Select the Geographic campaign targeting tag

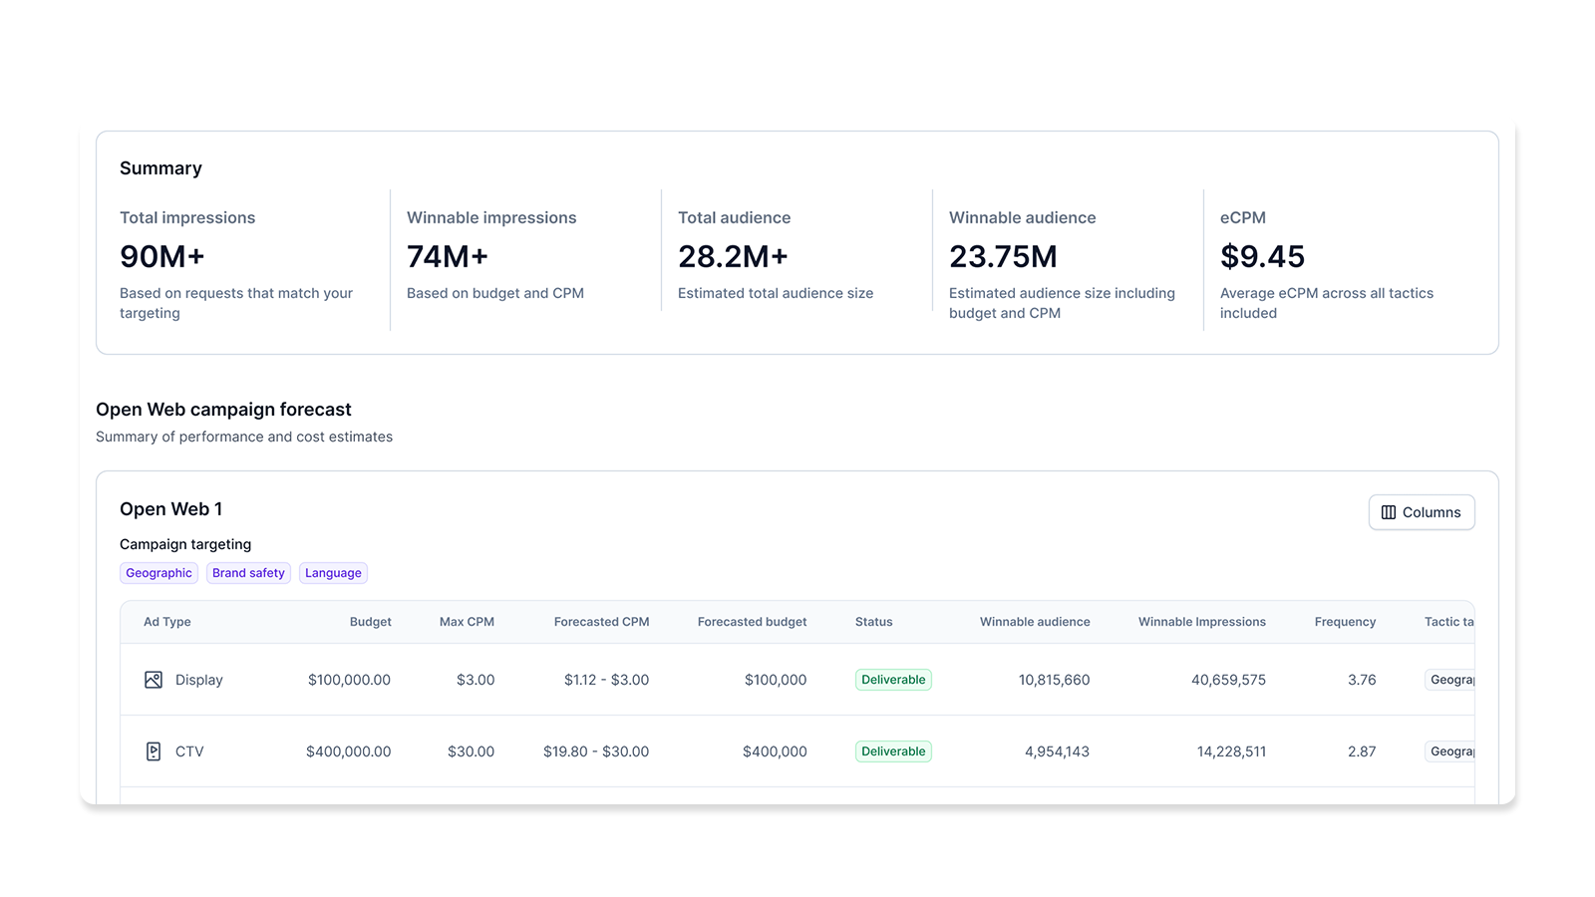pyautogui.click(x=159, y=572)
